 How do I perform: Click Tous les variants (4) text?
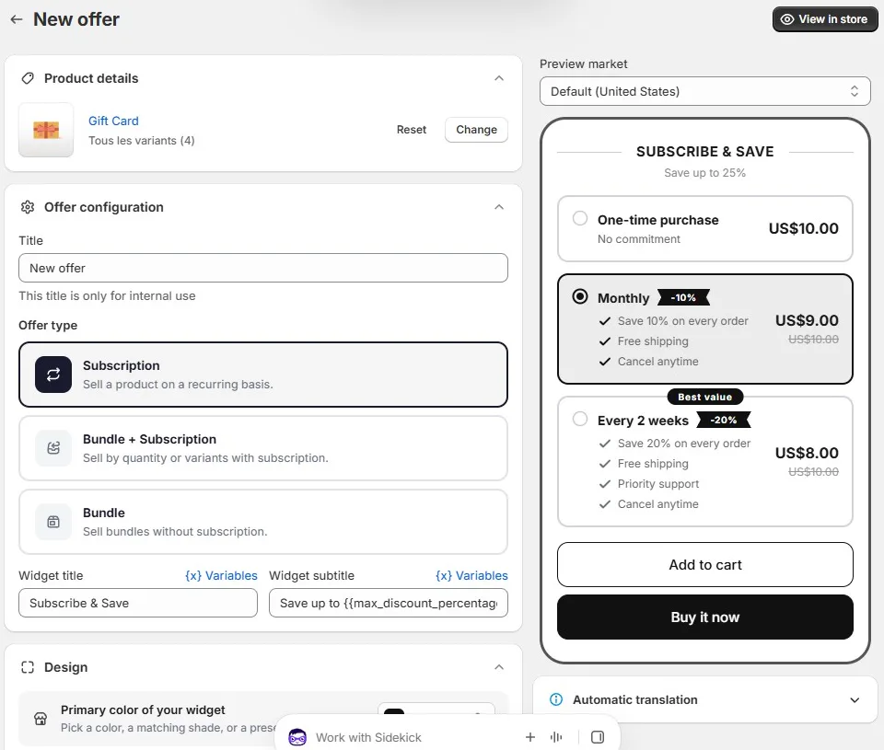tap(142, 141)
